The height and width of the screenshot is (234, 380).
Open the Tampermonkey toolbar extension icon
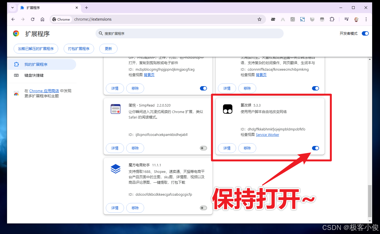pyautogui.click(x=322, y=19)
